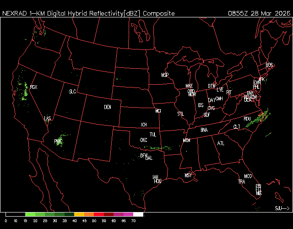Select the STL station label
293x229 pixels.
point(180,113)
